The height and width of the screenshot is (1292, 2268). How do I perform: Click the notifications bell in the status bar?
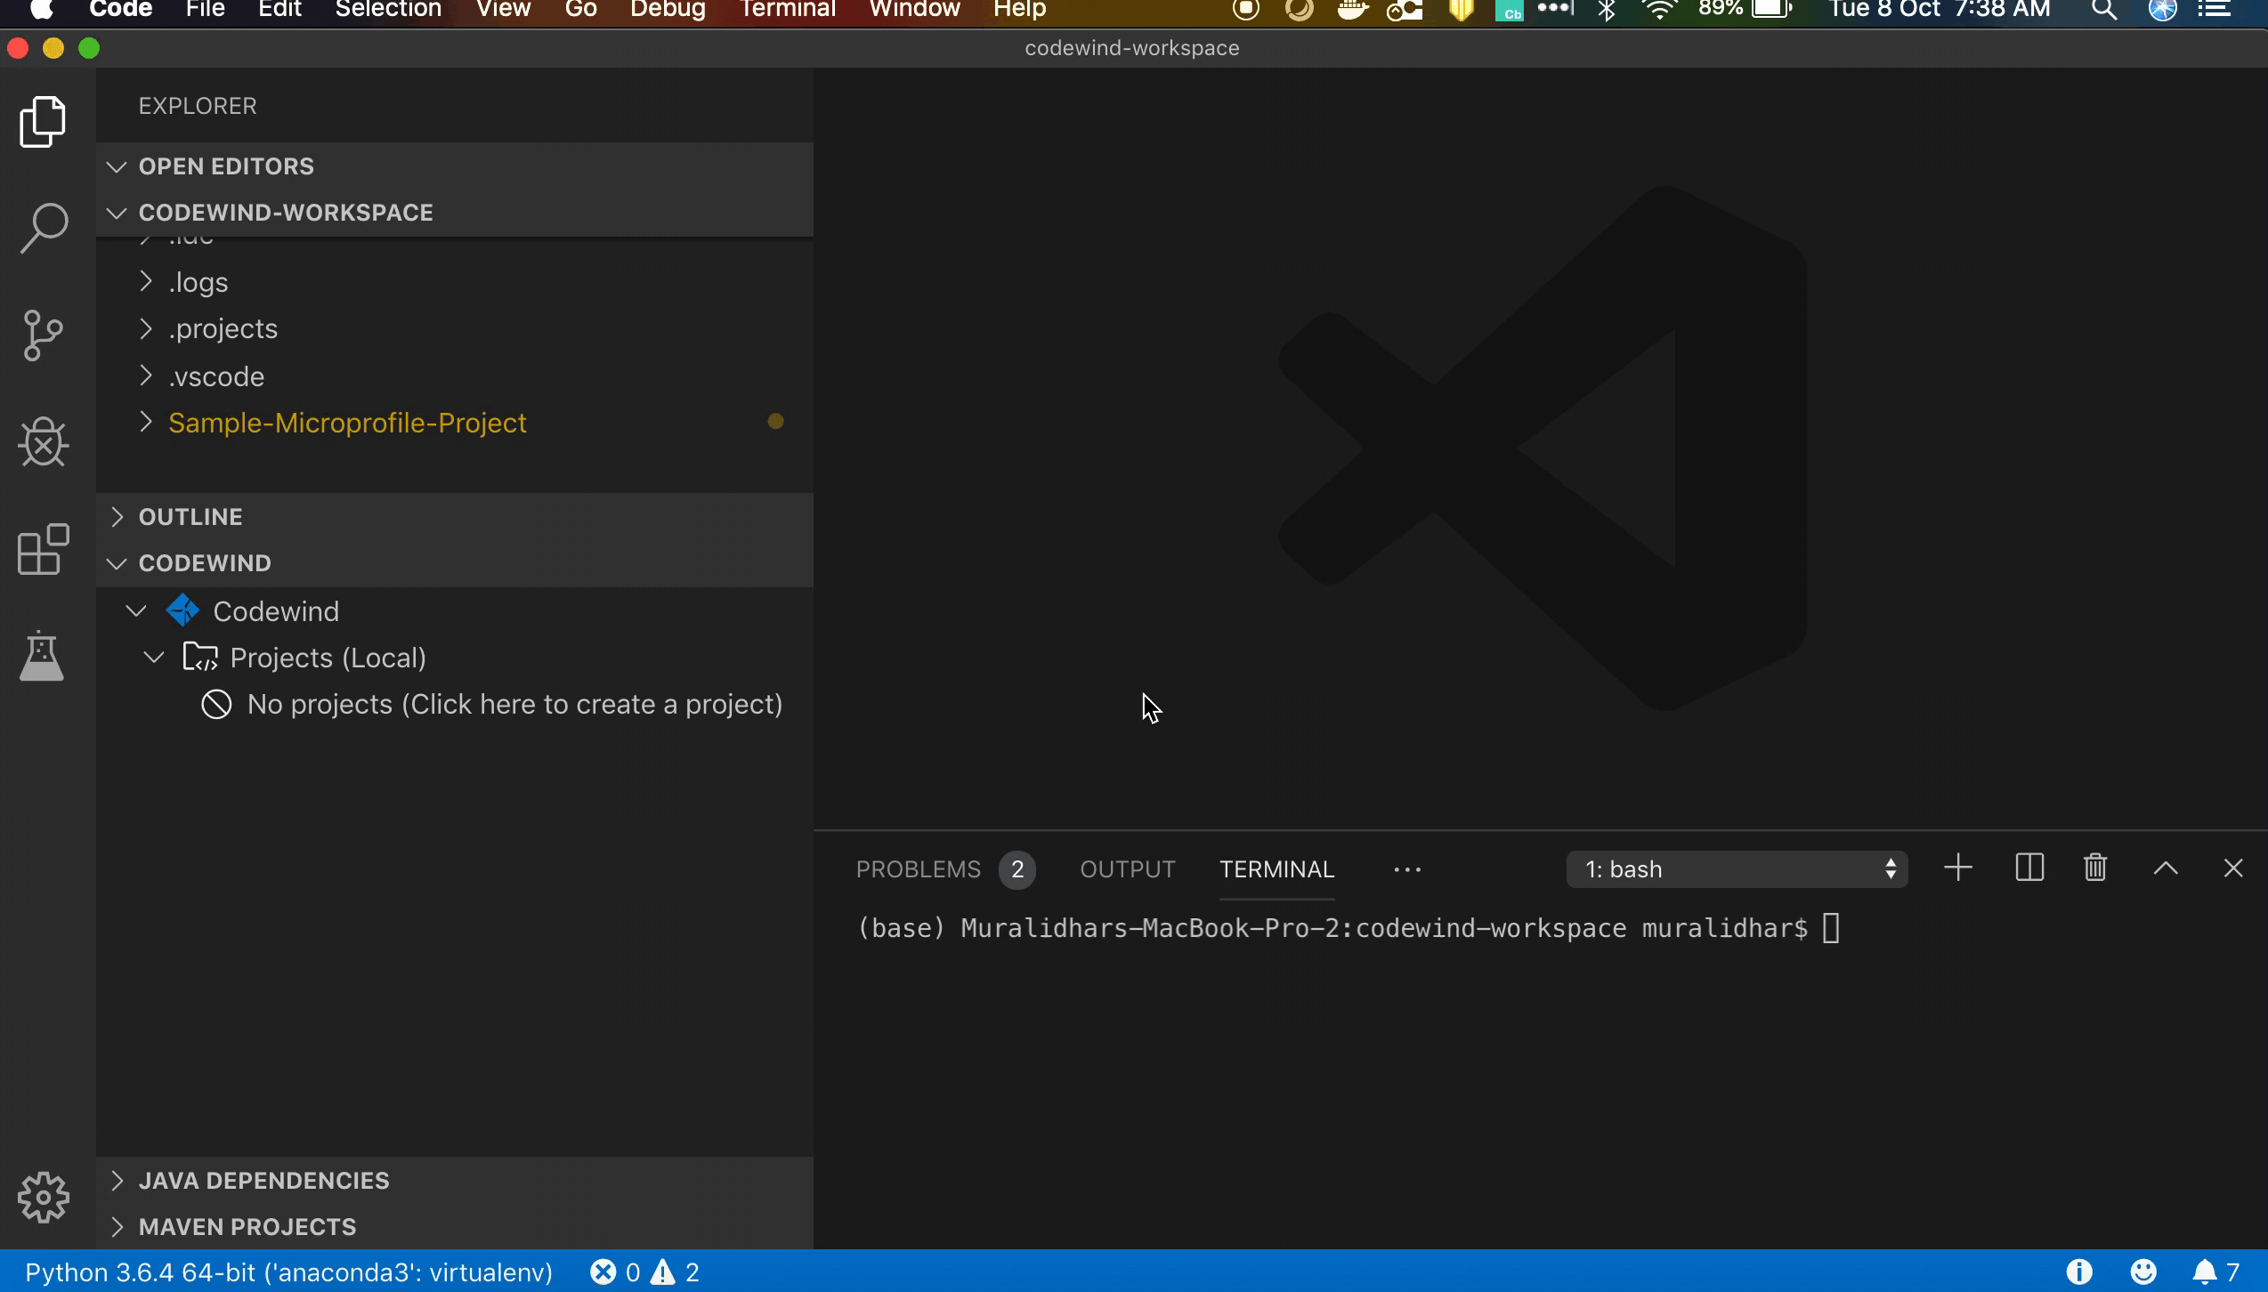click(2206, 1272)
